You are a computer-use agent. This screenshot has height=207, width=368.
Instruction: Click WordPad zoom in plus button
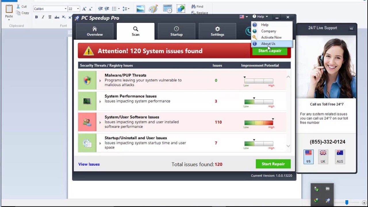[x=364, y=203]
